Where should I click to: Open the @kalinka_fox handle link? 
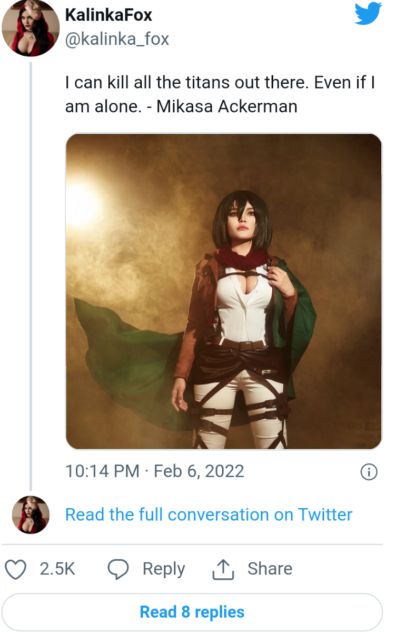(117, 39)
